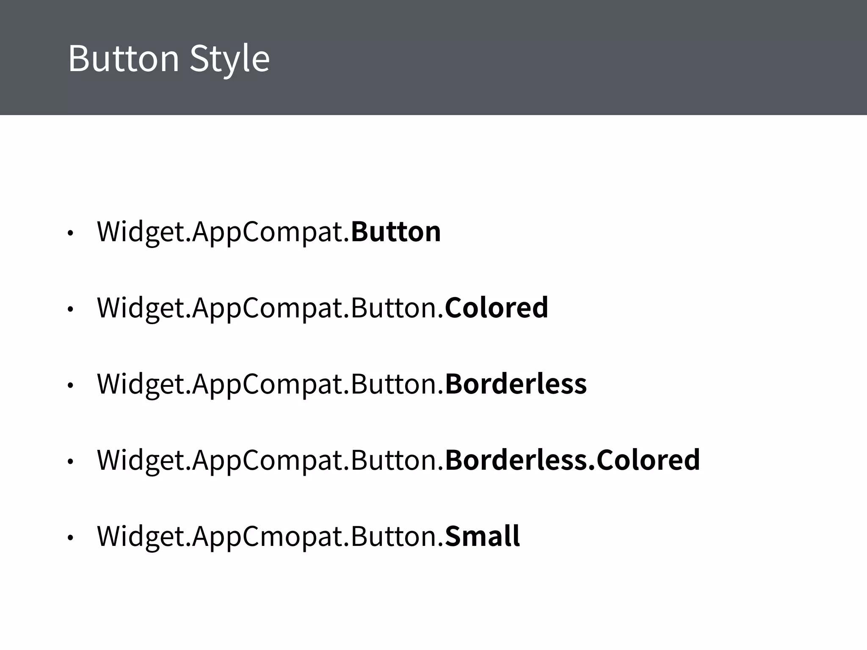Click the bullet dot before the Button.Borderless line
The image size is (867, 650).
click(x=70, y=386)
